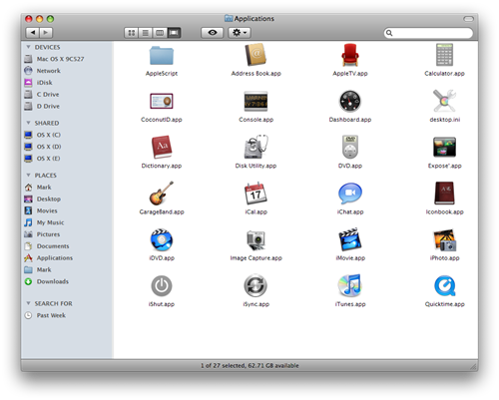Open Movies in the sidebar
This screenshot has height=400, width=499.
41,210
